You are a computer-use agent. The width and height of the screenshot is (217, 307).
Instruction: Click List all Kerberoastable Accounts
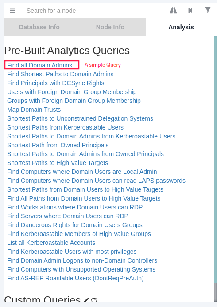(x=51, y=243)
